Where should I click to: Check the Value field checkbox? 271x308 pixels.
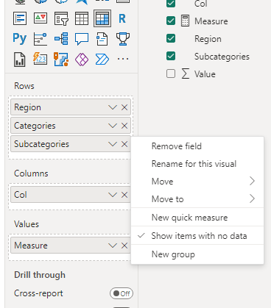[x=171, y=74]
